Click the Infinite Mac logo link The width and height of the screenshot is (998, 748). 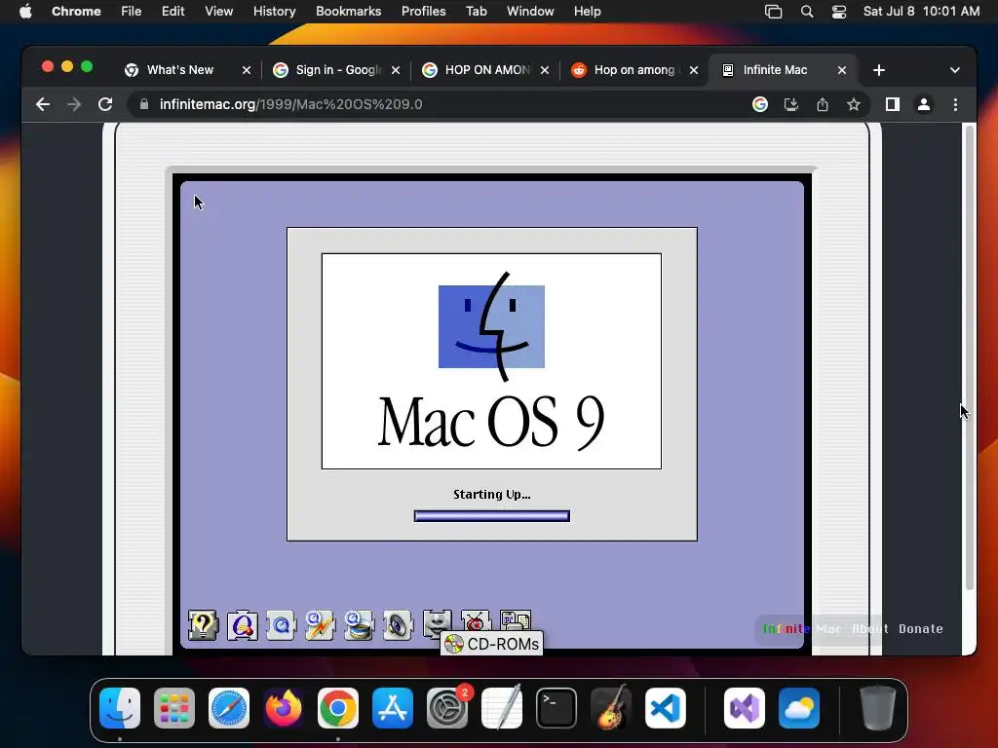coord(802,629)
